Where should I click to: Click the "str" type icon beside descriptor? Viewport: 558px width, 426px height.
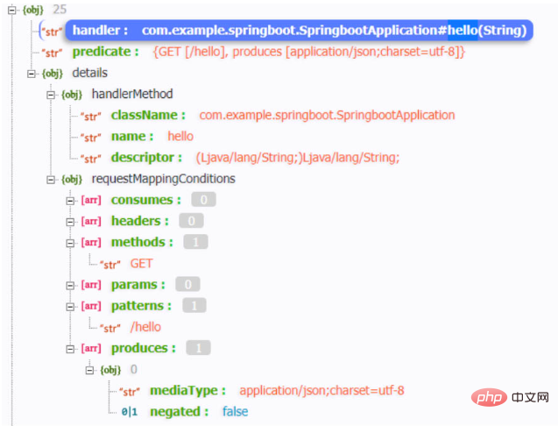(x=91, y=159)
